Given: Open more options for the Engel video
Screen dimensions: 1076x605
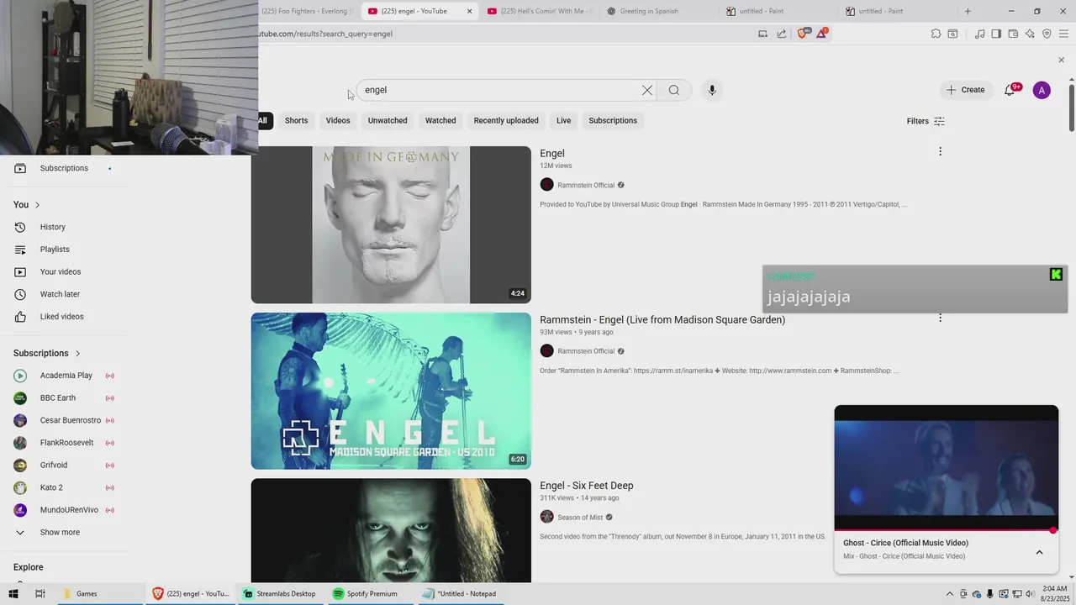Looking at the screenshot, I should click(x=940, y=151).
